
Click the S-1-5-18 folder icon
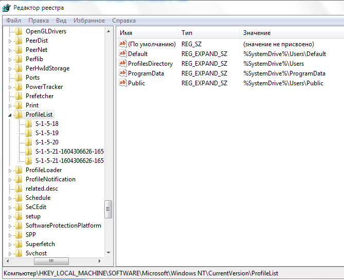28,124
